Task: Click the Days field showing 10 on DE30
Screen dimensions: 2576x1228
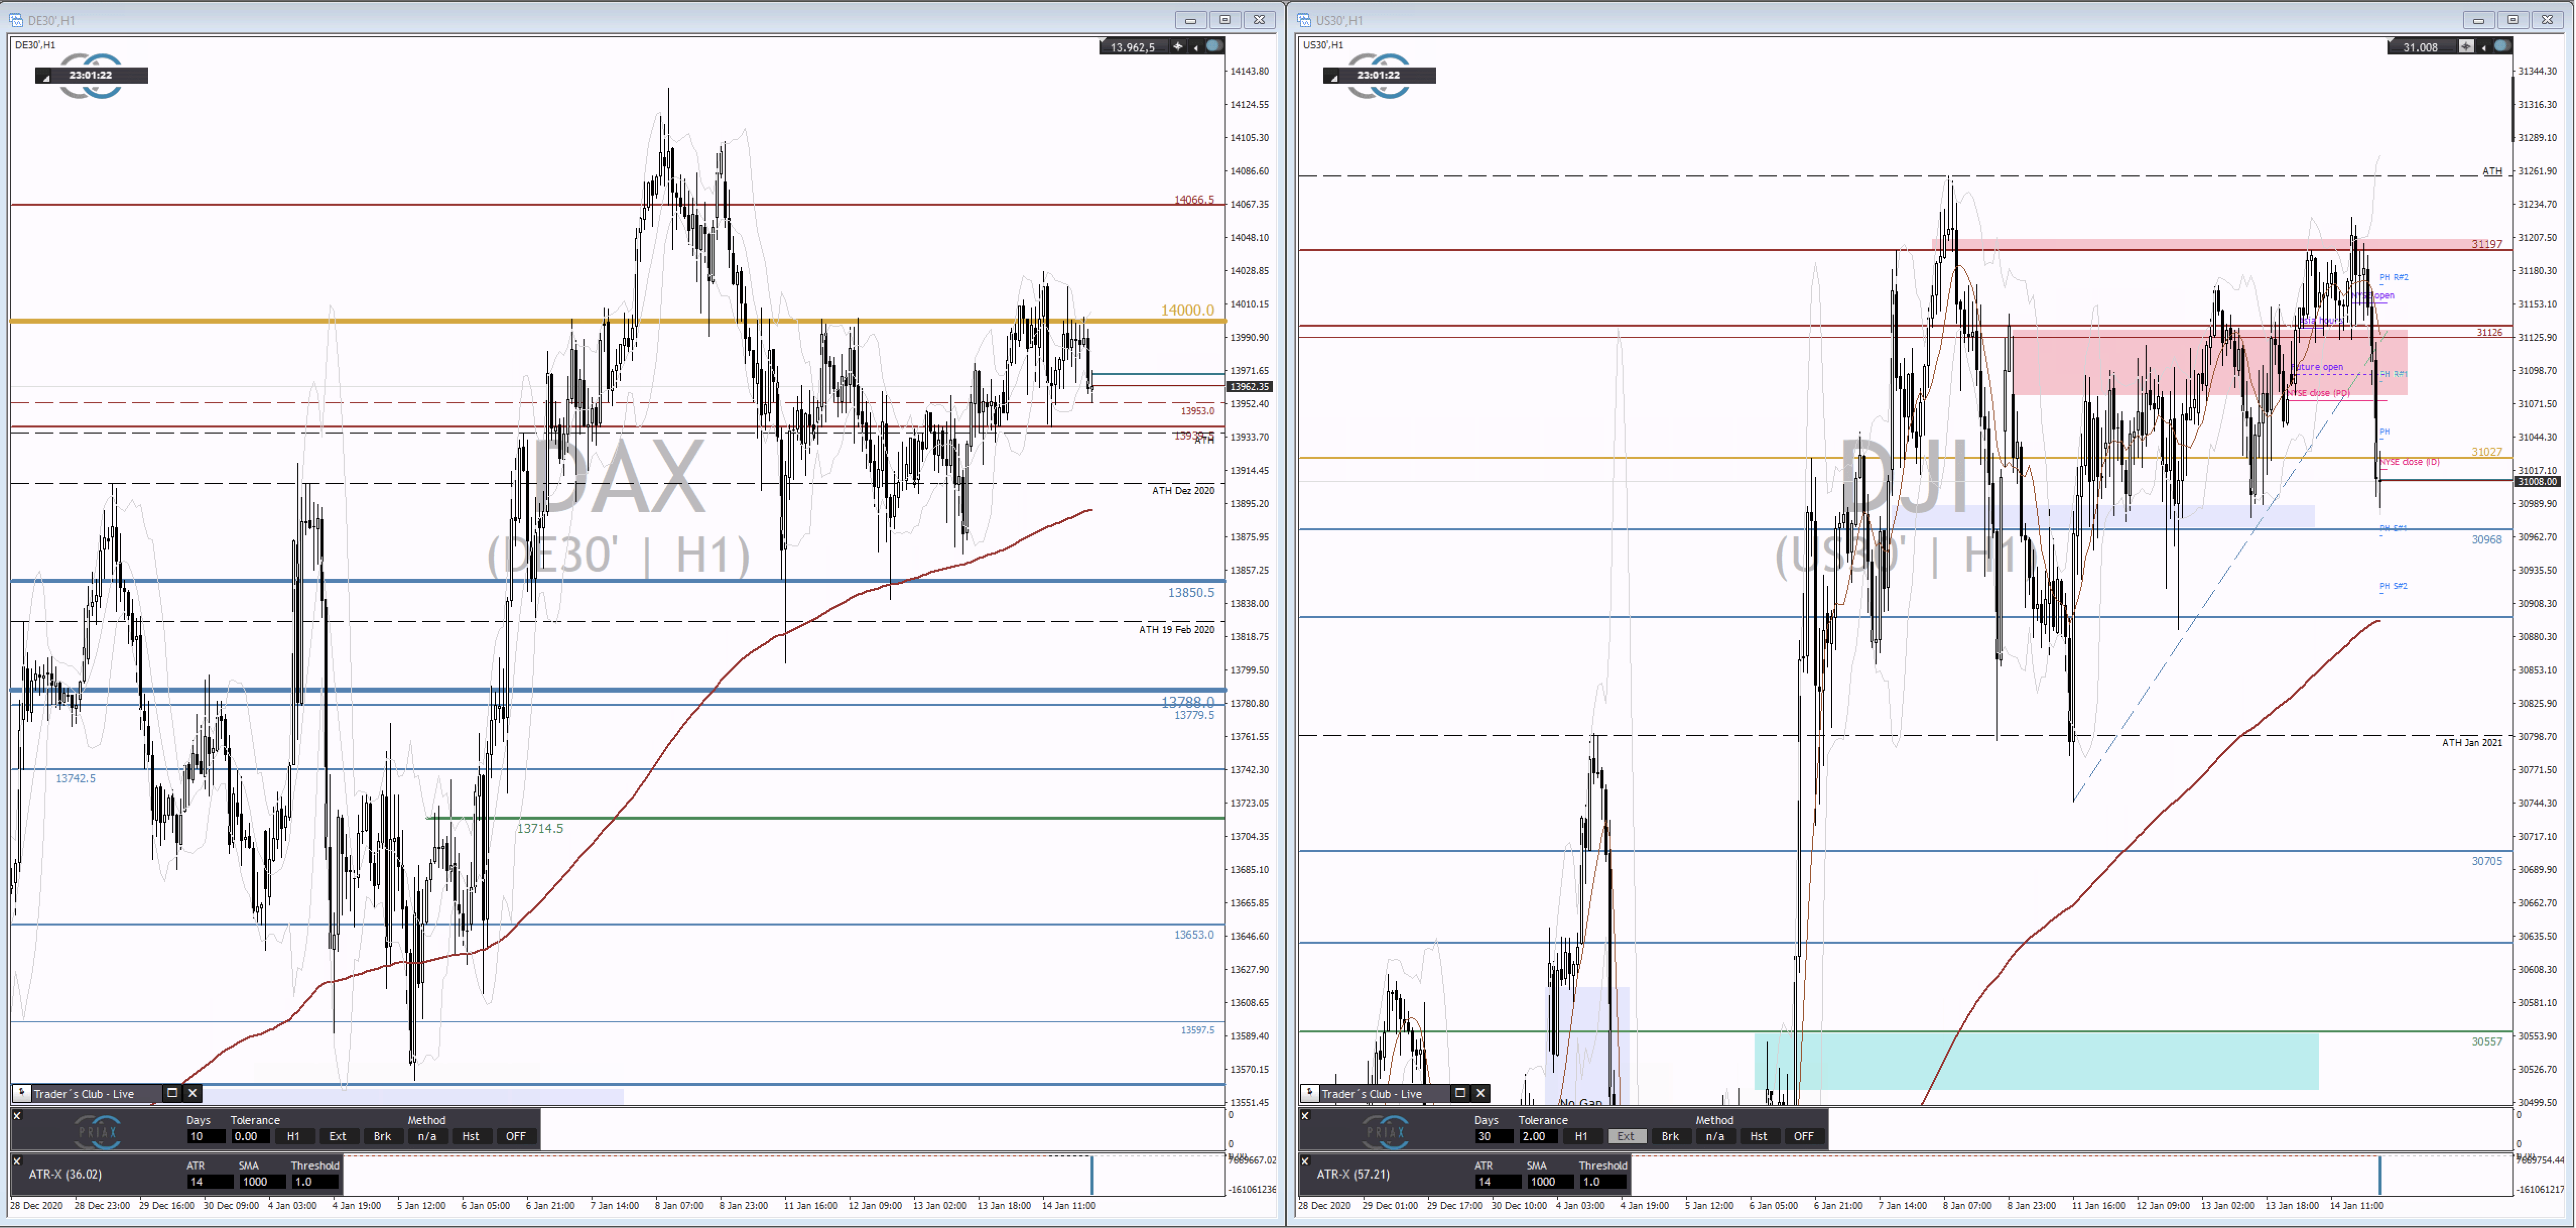Action: click(x=205, y=1136)
